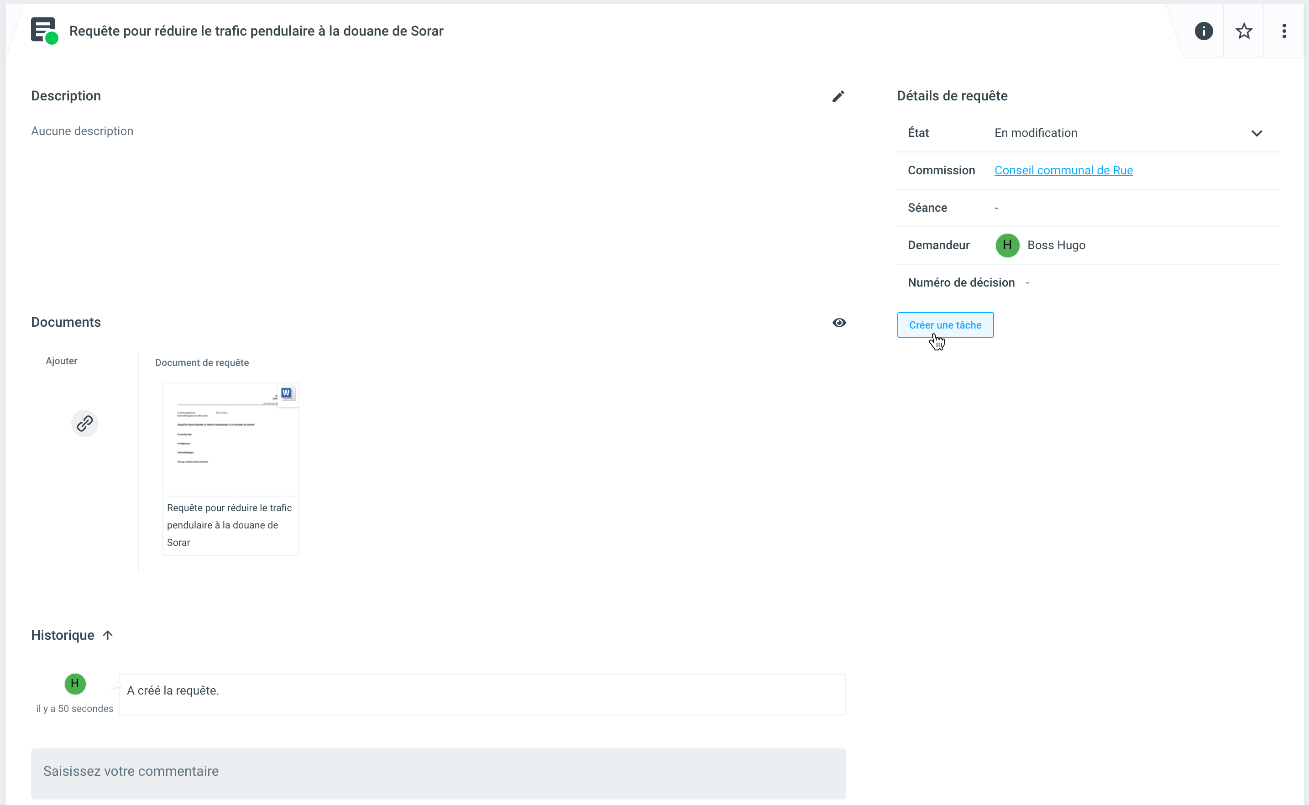Focus the Saisissez votre commentaire field

[438, 772]
